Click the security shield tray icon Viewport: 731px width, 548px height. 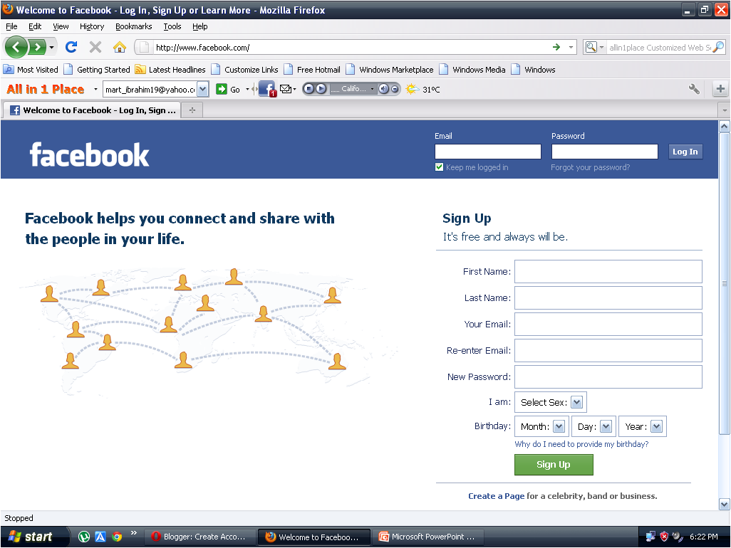pyautogui.click(x=664, y=537)
